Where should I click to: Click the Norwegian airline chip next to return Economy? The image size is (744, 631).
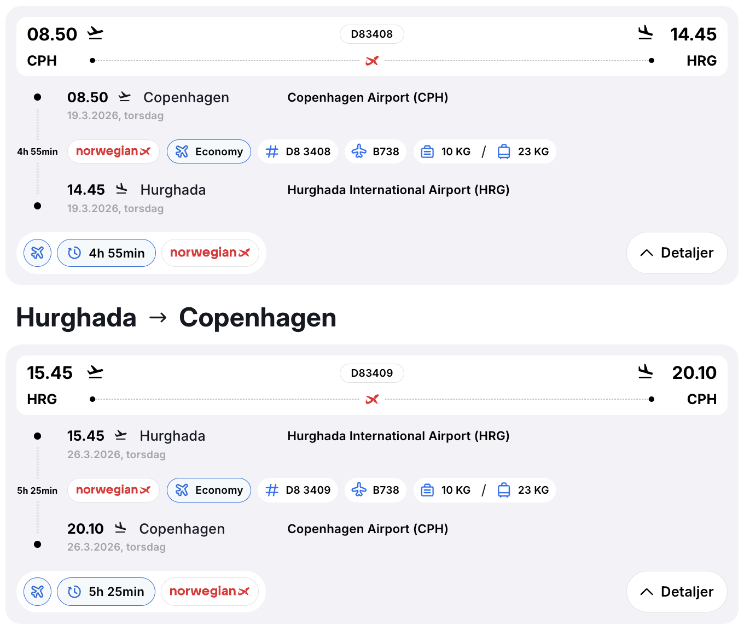tap(113, 490)
